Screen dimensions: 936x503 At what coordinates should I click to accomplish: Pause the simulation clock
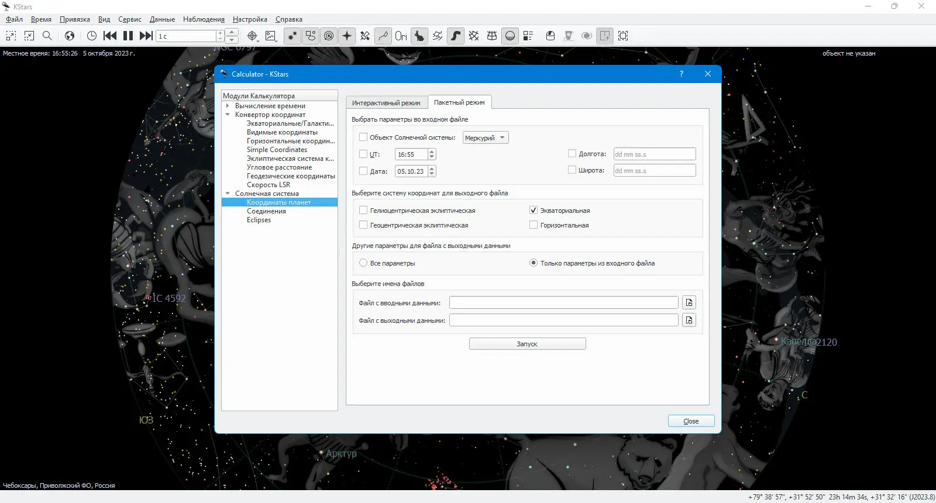[x=128, y=36]
